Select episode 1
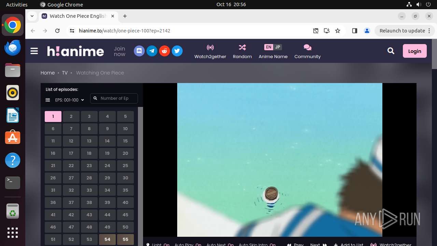This screenshot has height=246, width=437. [53, 117]
